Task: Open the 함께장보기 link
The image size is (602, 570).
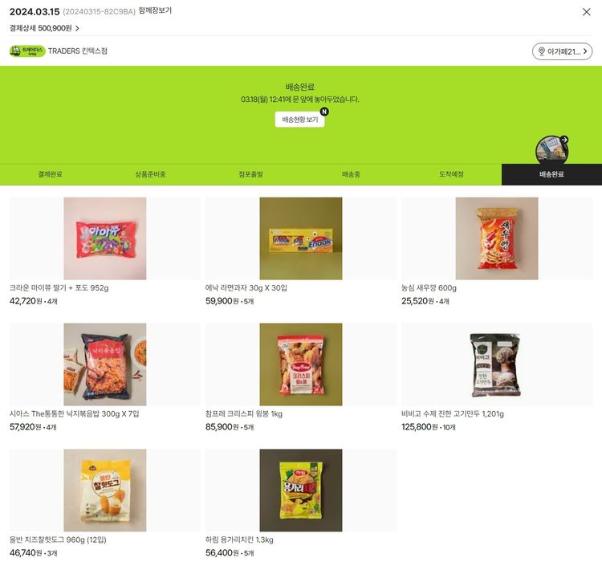Action: tap(155, 10)
